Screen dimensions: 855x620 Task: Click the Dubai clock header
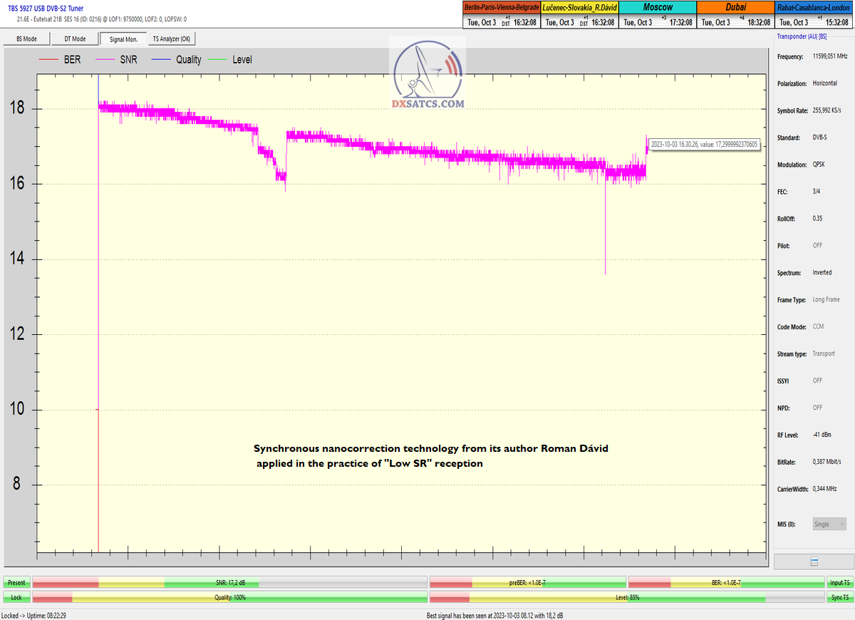[735, 7]
